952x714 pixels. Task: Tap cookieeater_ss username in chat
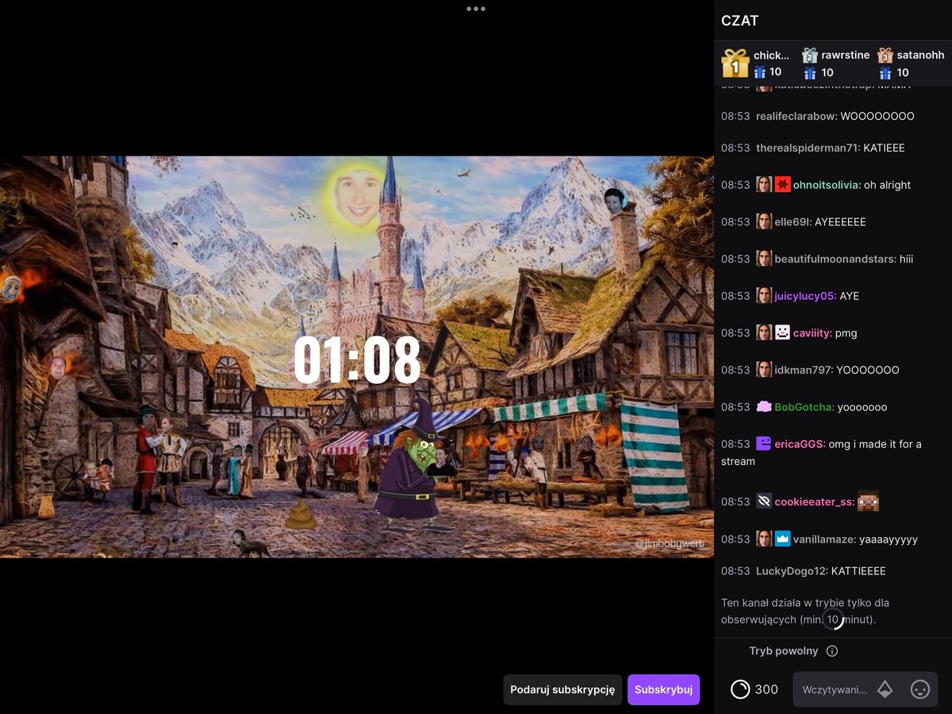(815, 502)
